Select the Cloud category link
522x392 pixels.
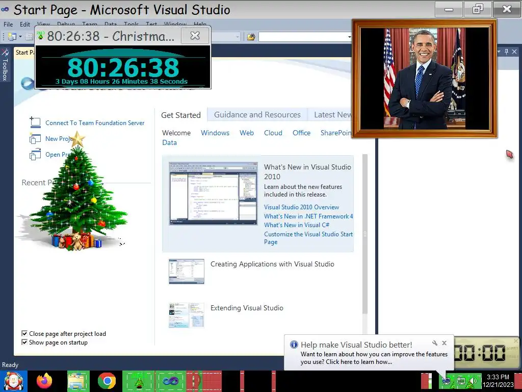pos(273,133)
